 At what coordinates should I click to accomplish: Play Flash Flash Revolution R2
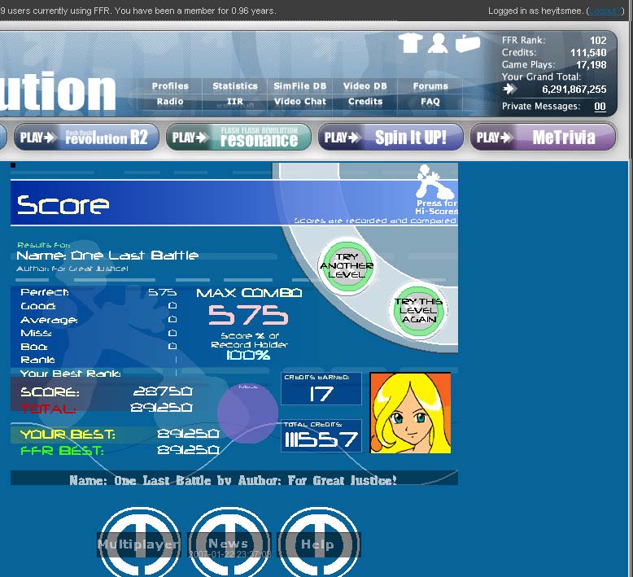pos(86,138)
